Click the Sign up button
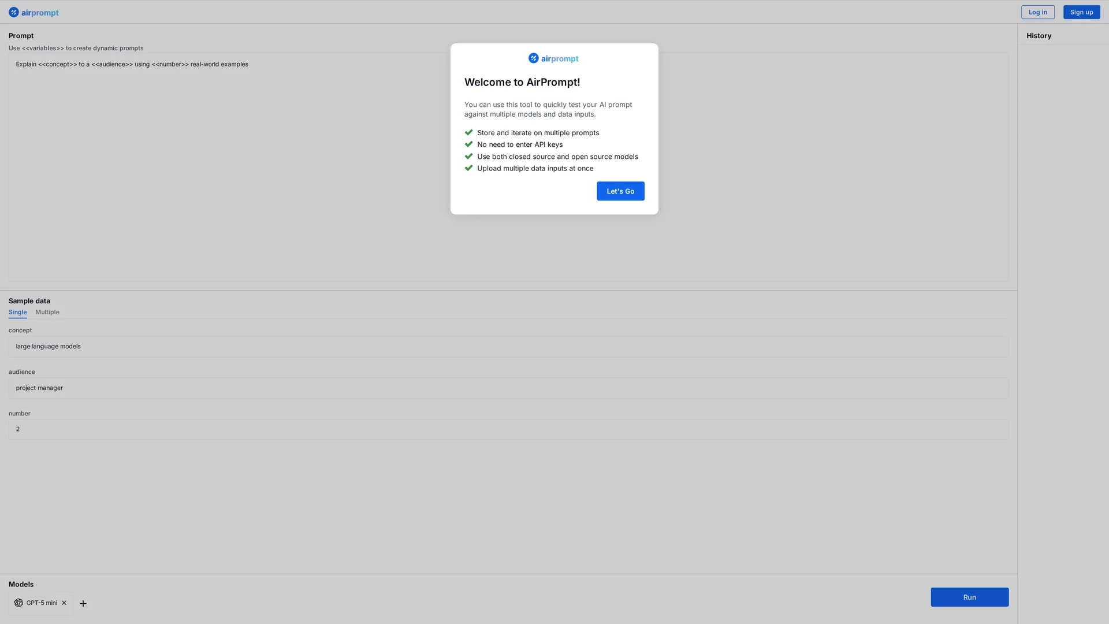This screenshot has width=1109, height=624. point(1081,12)
